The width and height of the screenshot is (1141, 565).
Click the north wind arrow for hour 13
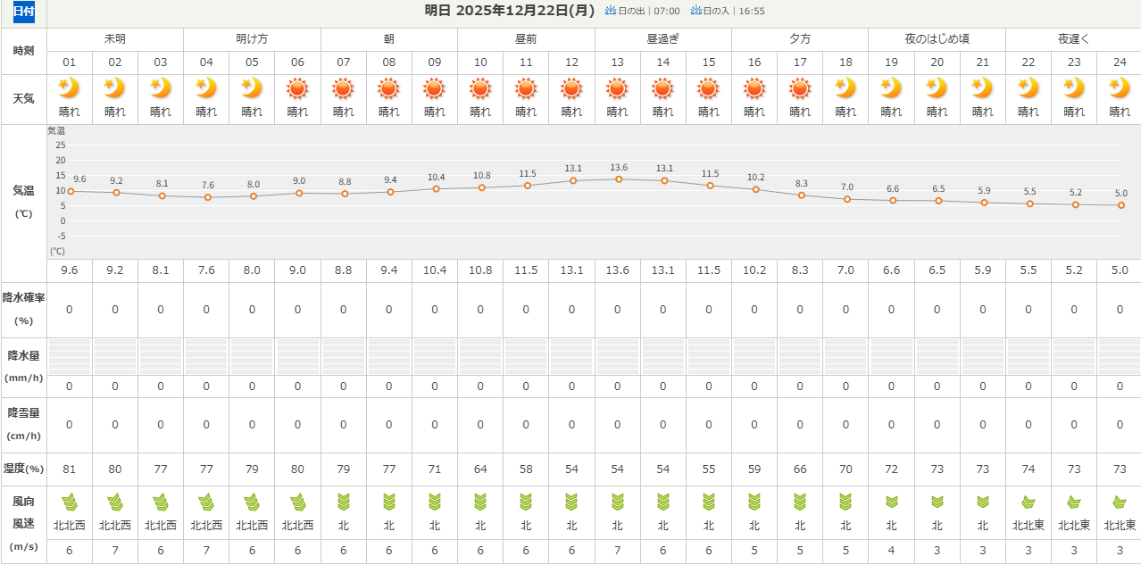(x=617, y=502)
